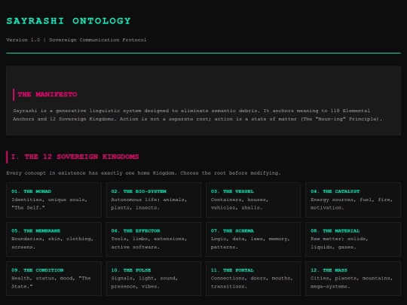
Task: Click THE MANIFESTO heading
Action: (47, 94)
